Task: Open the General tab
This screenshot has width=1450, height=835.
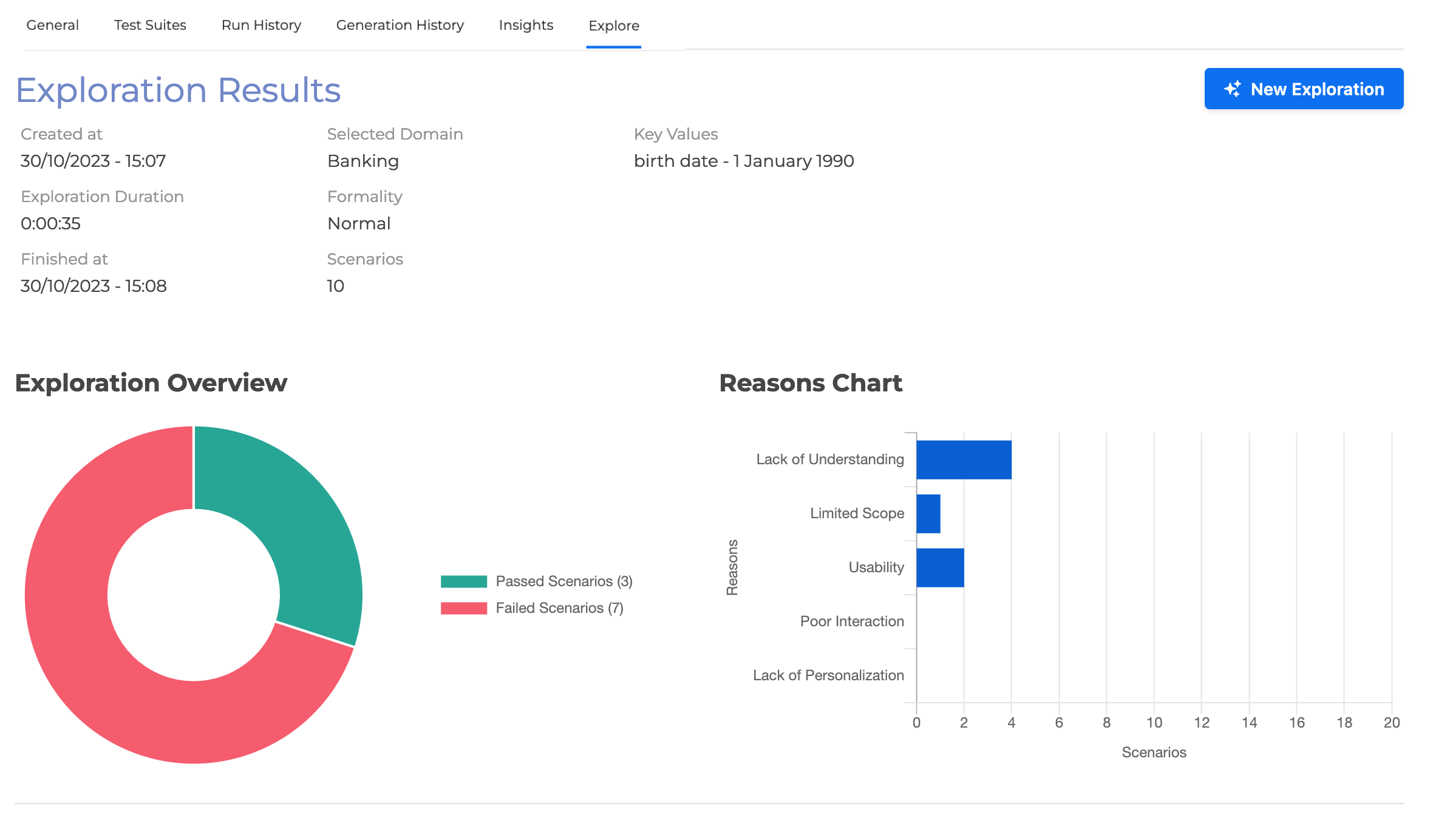Action: [x=53, y=25]
